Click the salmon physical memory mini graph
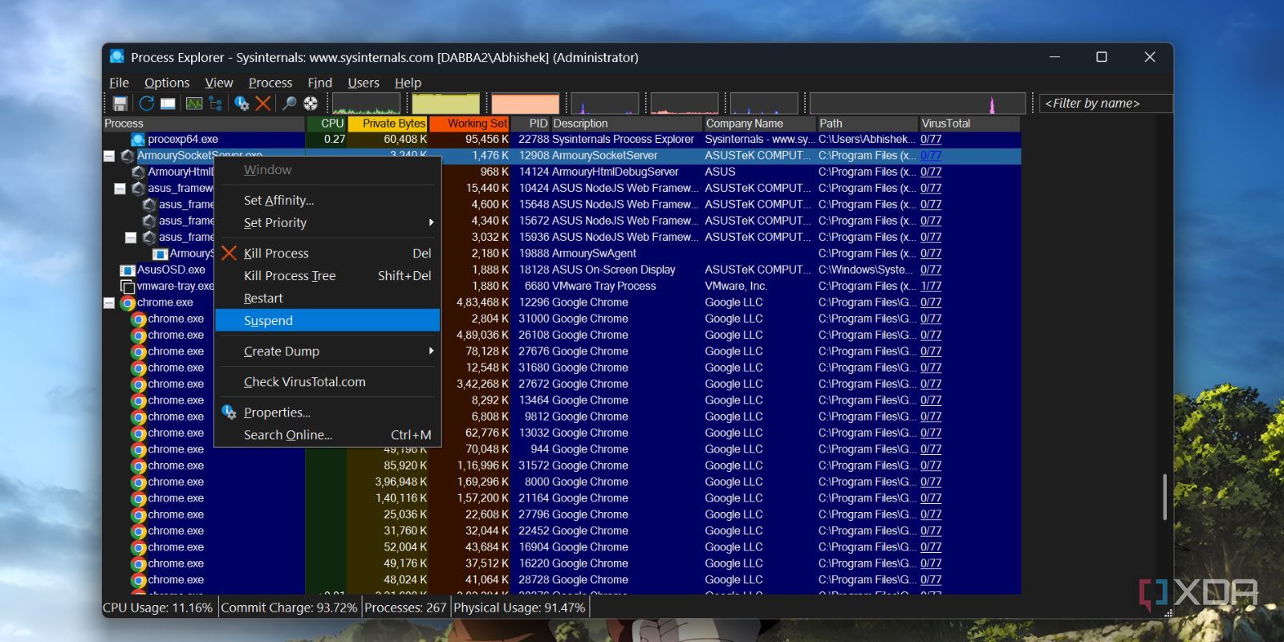 coord(525,104)
